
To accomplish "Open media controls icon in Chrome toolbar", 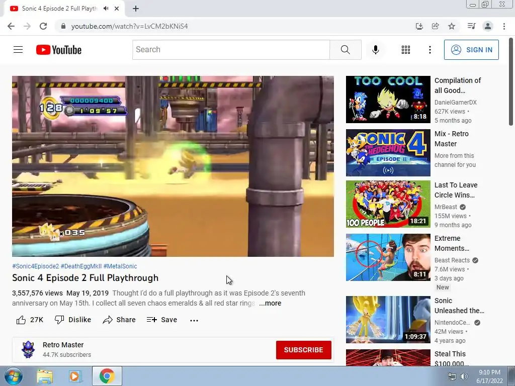I will 471,26.
